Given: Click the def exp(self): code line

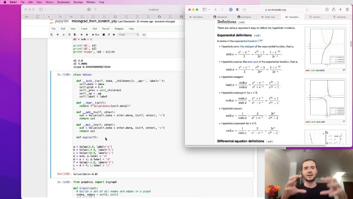Looking at the screenshot, I should tap(87, 137).
